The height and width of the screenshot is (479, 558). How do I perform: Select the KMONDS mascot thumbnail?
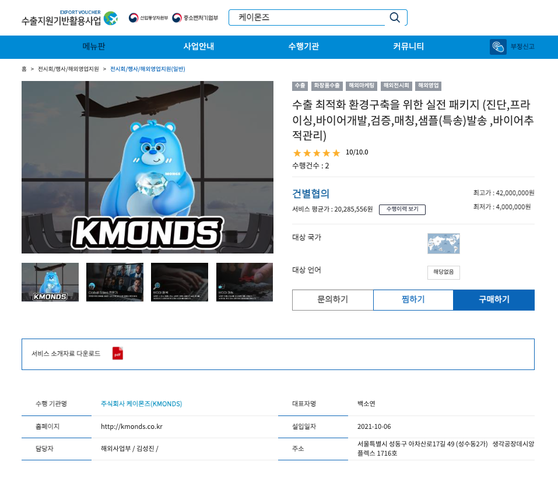[x=50, y=282]
